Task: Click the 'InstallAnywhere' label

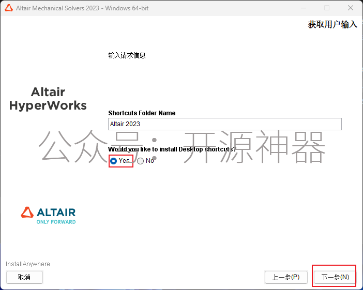Action: click(x=28, y=264)
